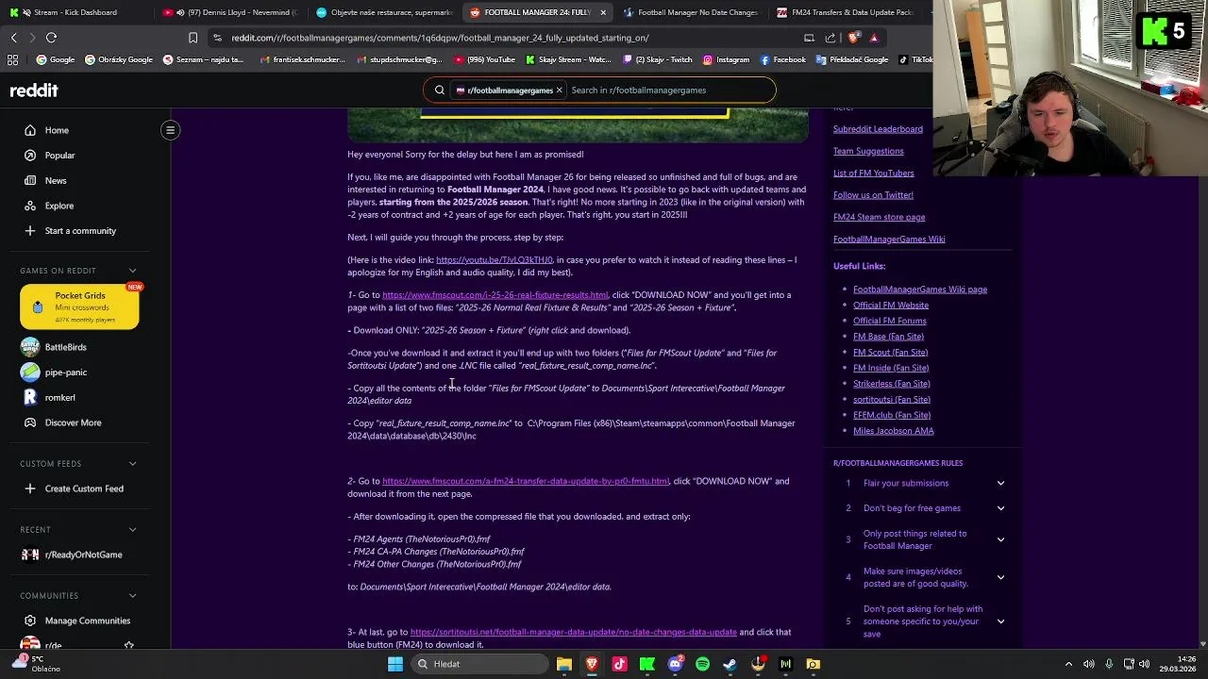Collapse the Recent section
This screenshot has height=679, width=1208.
click(x=132, y=530)
